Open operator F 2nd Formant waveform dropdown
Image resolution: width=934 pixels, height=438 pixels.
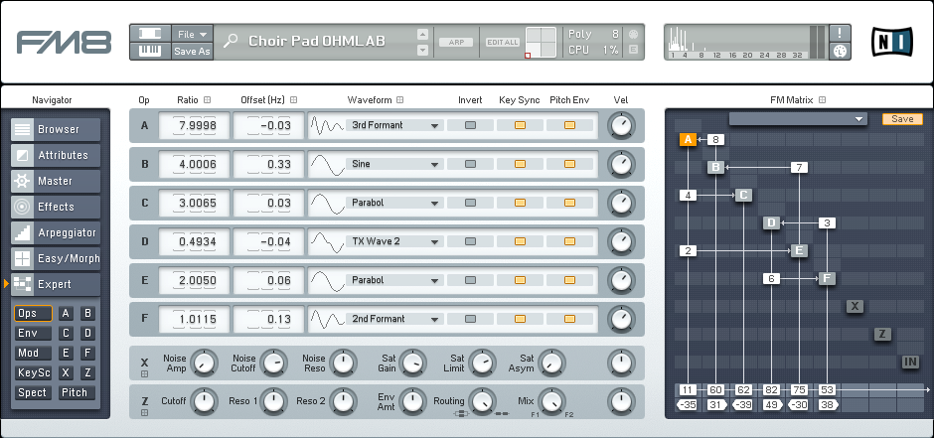point(394,319)
